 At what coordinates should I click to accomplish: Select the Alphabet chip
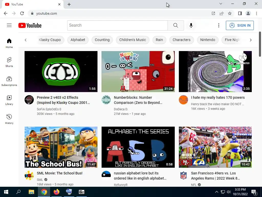(78, 40)
